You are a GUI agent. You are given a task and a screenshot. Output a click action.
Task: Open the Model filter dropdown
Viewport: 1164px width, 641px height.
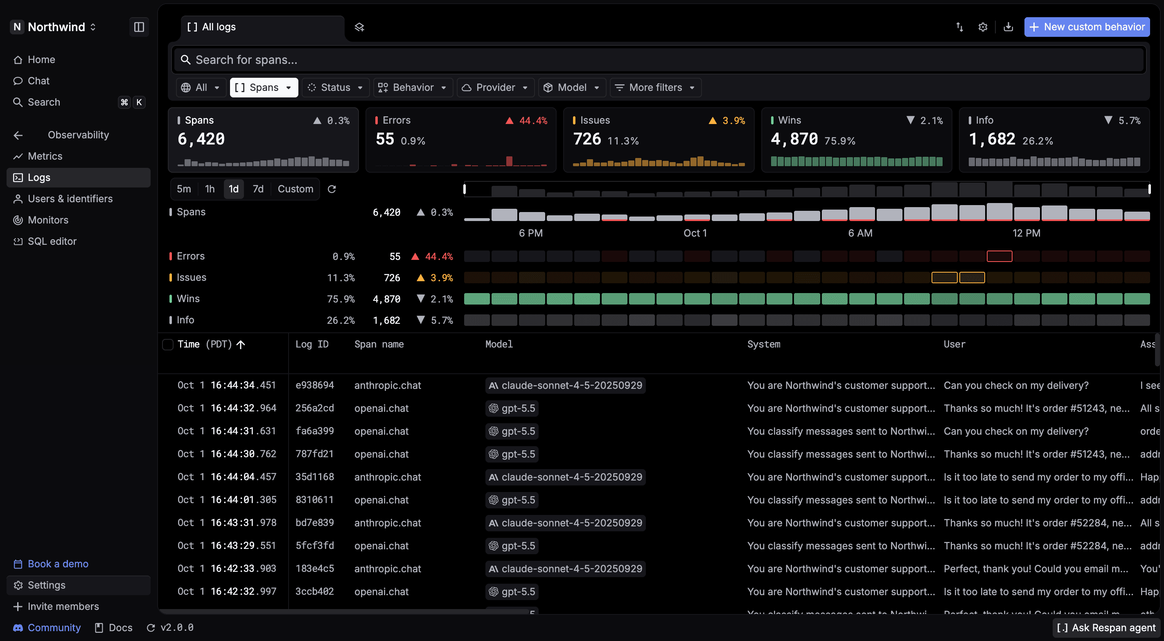[x=572, y=88]
